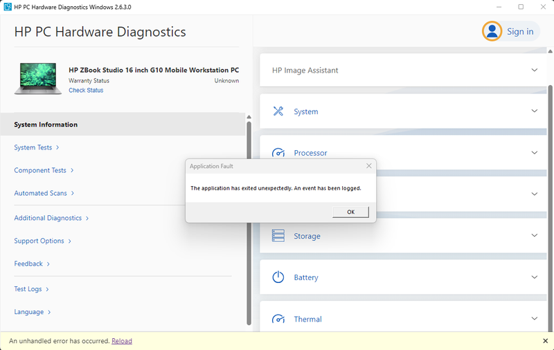Click the Battery power icon
The image size is (554, 350).
(x=278, y=277)
